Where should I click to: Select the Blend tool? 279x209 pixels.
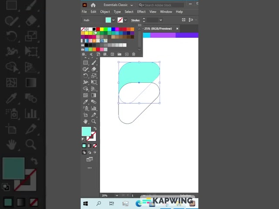tap(94, 102)
